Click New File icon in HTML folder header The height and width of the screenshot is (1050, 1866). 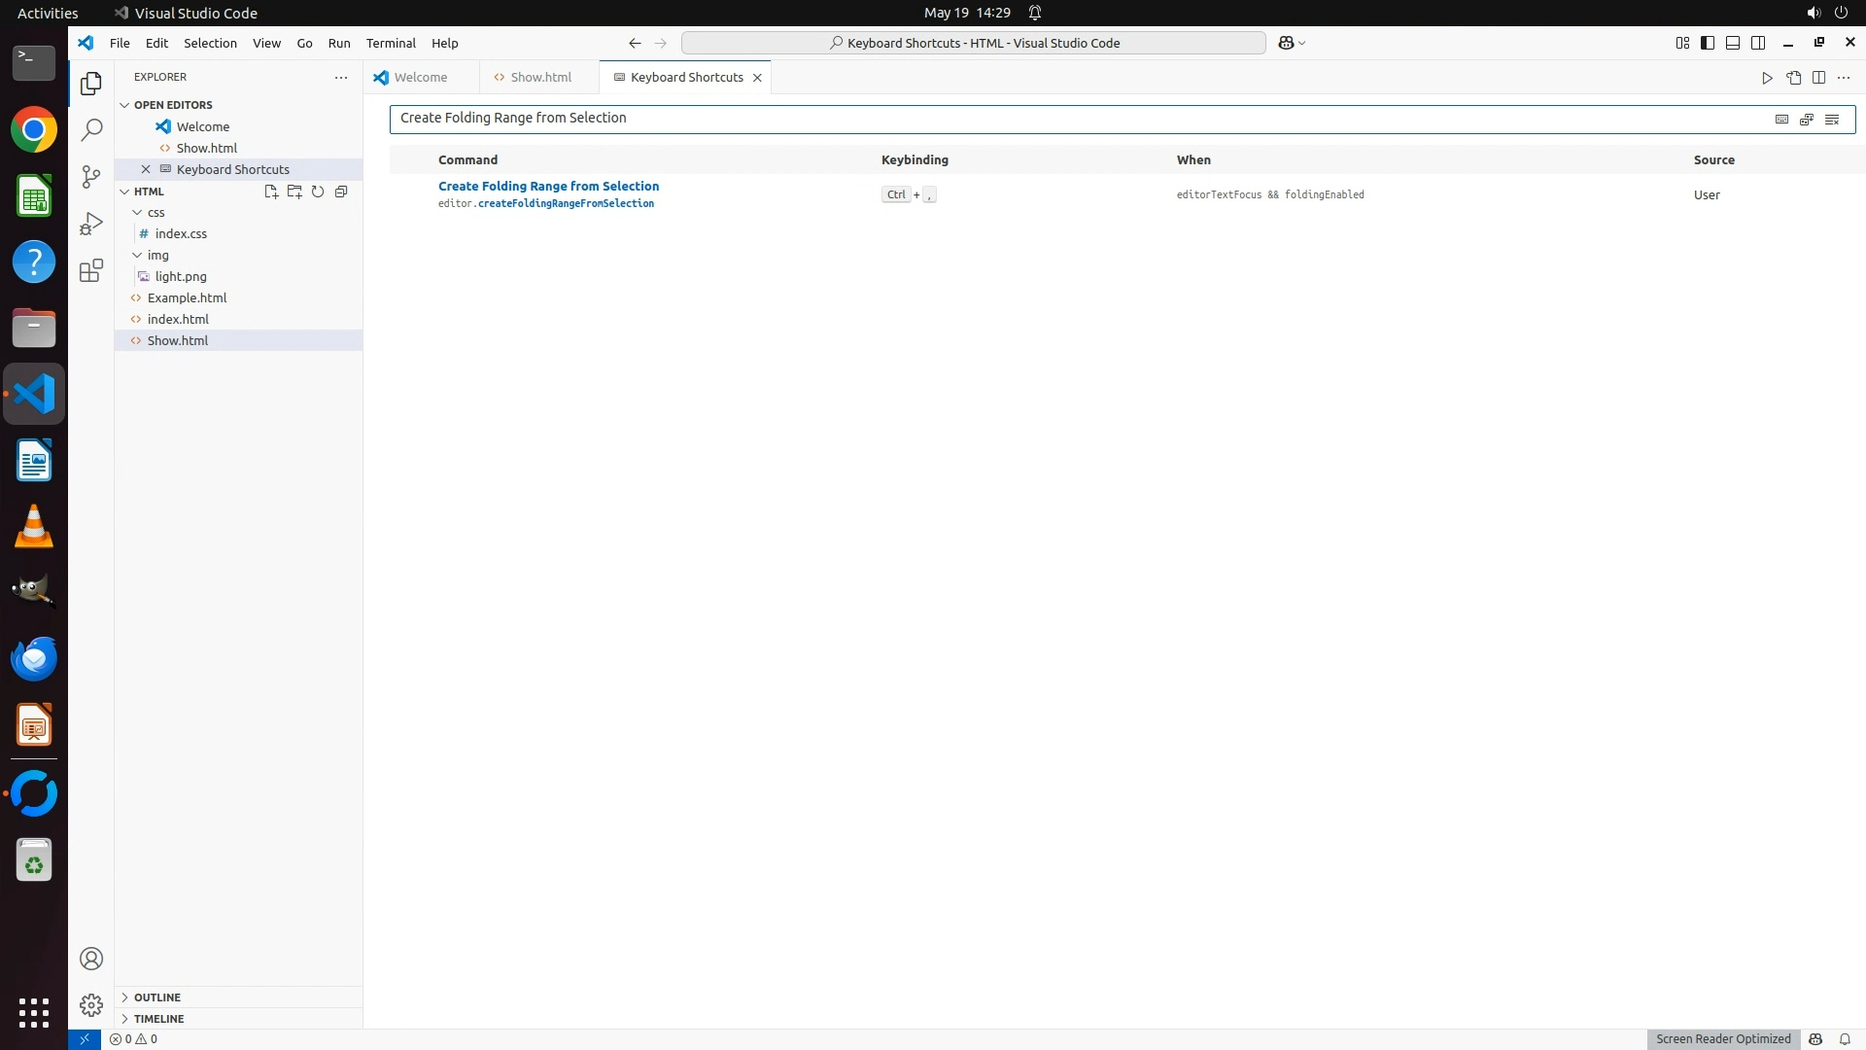click(x=271, y=192)
